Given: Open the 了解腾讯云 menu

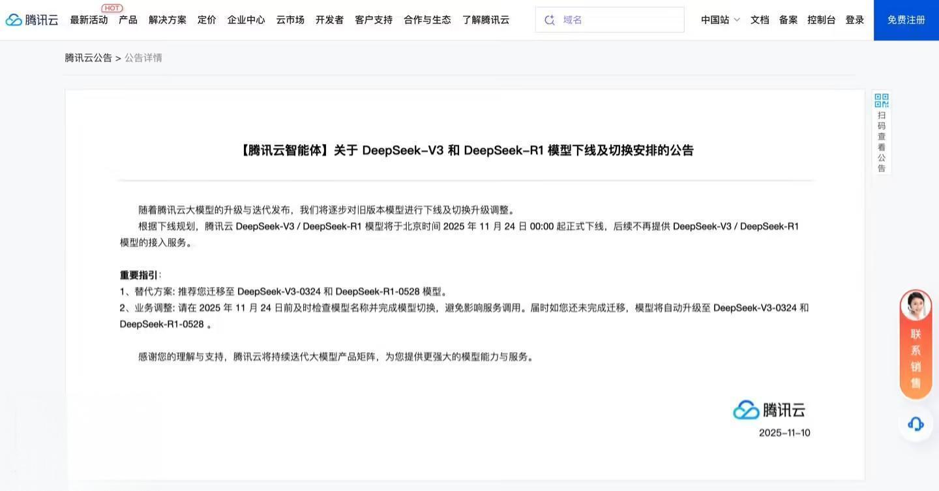Looking at the screenshot, I should click(486, 20).
